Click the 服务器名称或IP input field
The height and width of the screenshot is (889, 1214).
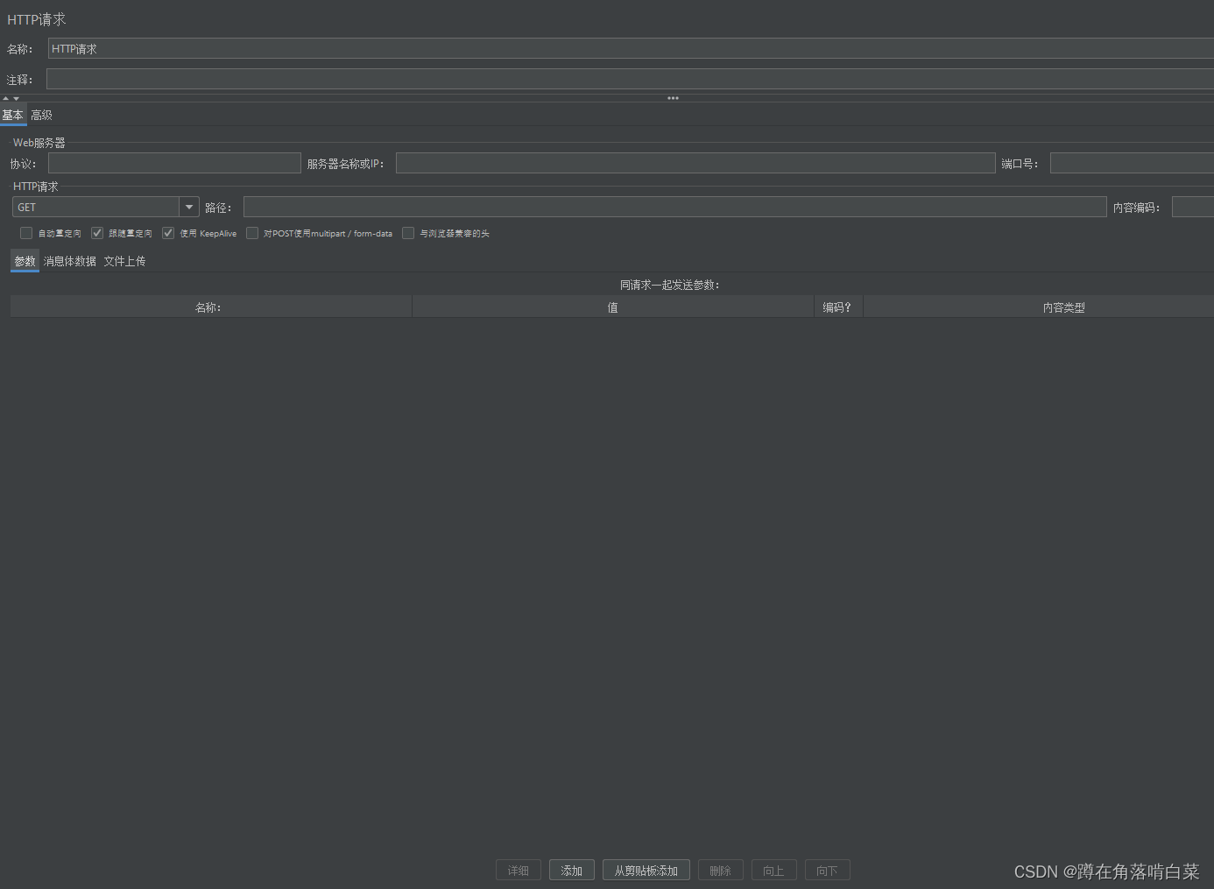click(695, 164)
